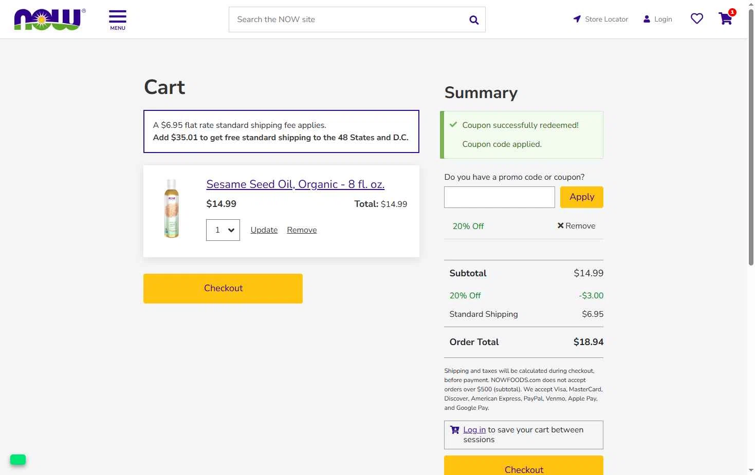Click the free shipping notice text

[281, 138]
